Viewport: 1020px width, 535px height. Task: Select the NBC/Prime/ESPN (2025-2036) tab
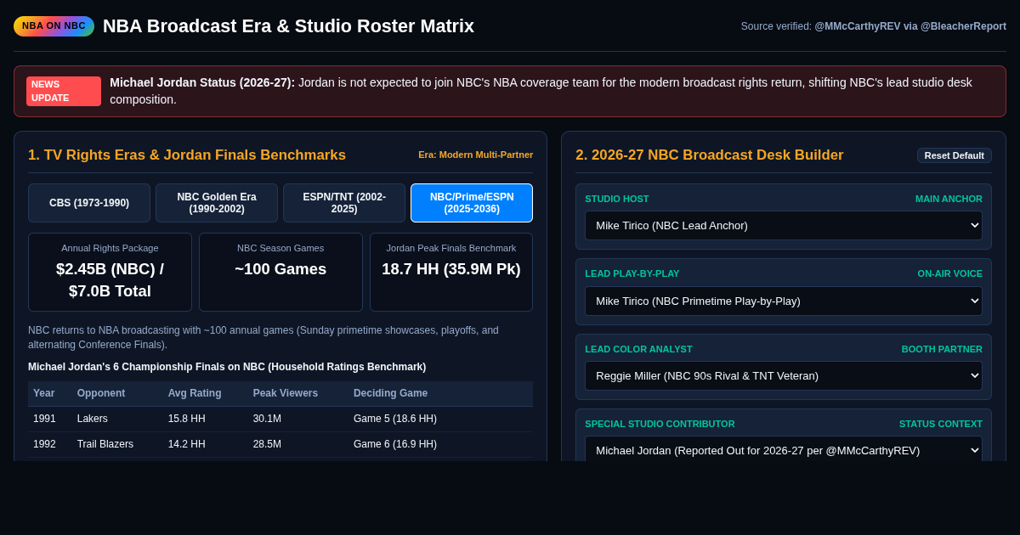coord(472,203)
